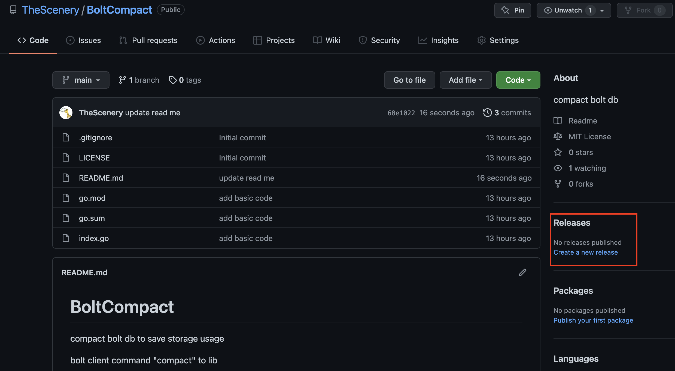Viewport: 675px width, 371px height.
Task: Expand the Add file dropdown
Action: tap(465, 80)
